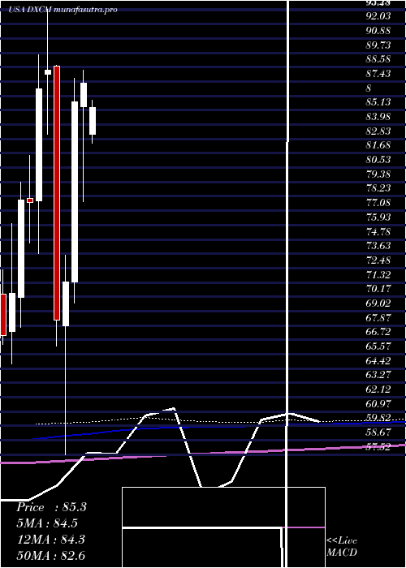Click the '50MA : 82.6' readout
406x568 pixels.
[51, 555]
